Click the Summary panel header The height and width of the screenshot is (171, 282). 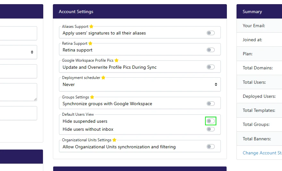[x=259, y=12]
